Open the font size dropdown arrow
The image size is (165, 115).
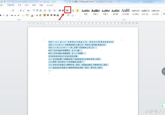[18, 11]
